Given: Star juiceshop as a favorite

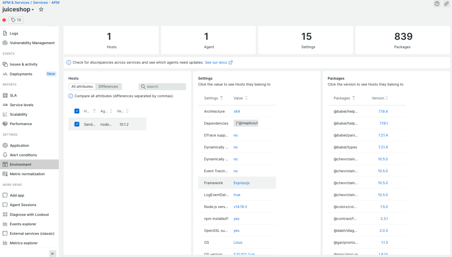Looking at the screenshot, I should pyautogui.click(x=41, y=9).
